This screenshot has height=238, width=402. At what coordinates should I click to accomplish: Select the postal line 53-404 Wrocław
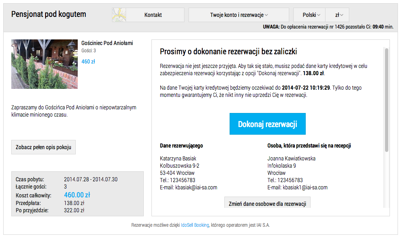click(177, 173)
